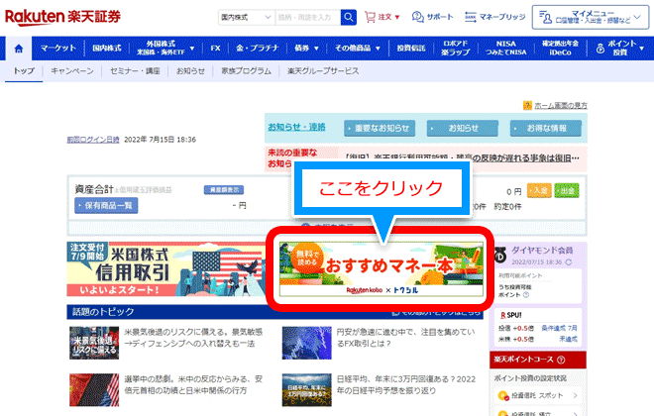654x416 pixels.
Task: Open the 金・プラチナ navigation menu
Action: point(258,49)
